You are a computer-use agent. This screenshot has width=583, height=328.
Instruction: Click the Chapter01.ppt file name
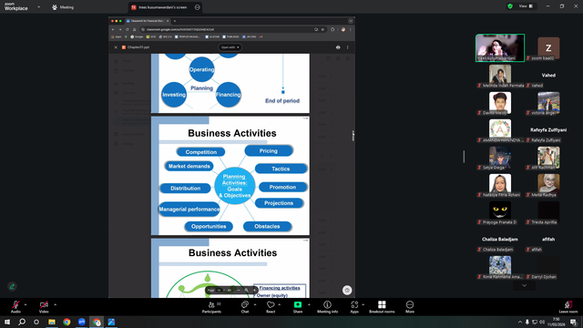138,47
